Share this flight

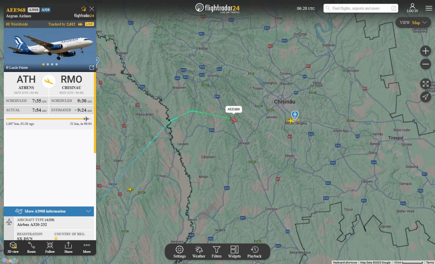click(68, 247)
